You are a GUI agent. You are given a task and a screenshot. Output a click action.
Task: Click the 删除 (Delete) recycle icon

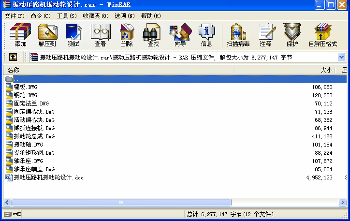[x=127, y=35]
